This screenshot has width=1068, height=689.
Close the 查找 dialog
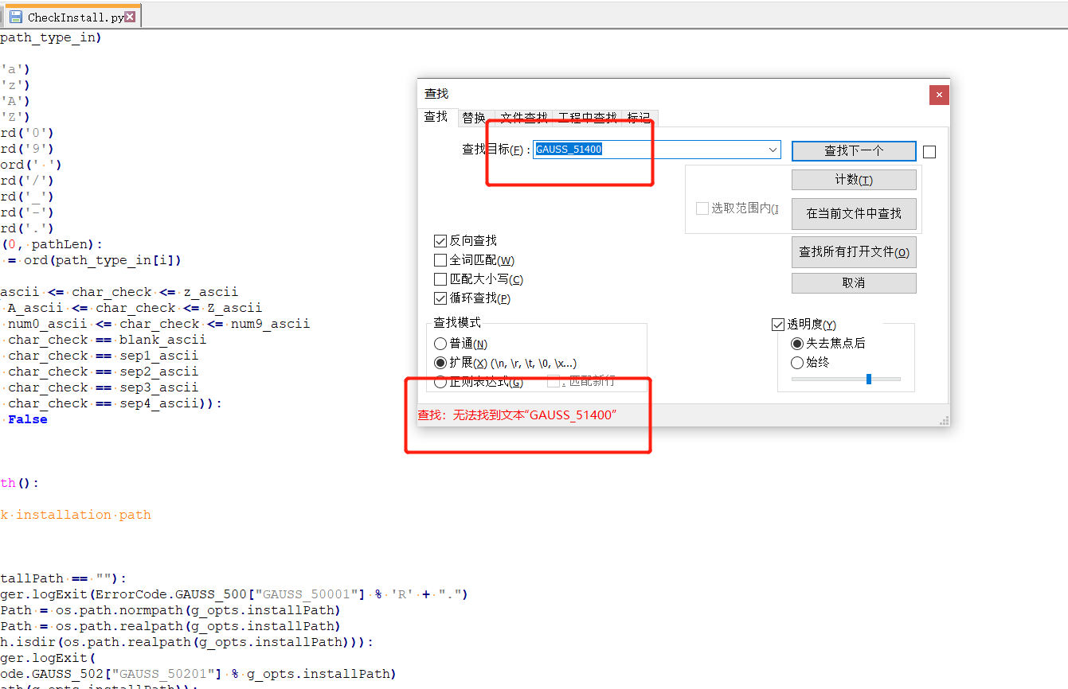click(x=939, y=95)
